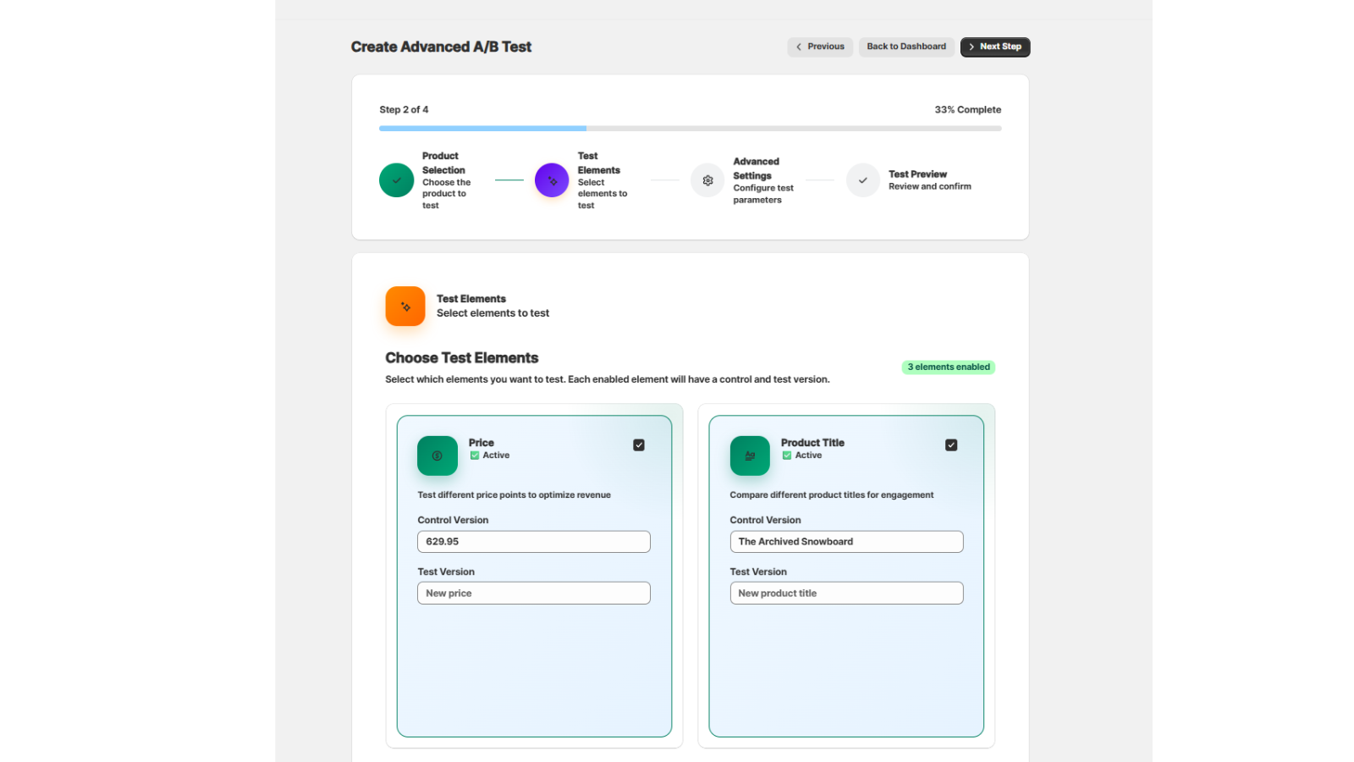1354x762 pixels.
Task: Click the green Product Selection step checkmark icon
Action: (x=396, y=180)
